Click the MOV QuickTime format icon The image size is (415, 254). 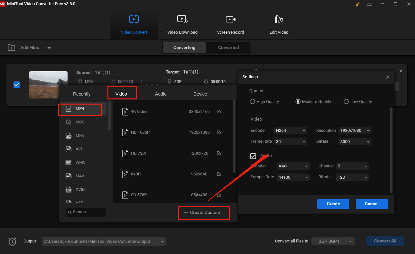[x=69, y=122]
